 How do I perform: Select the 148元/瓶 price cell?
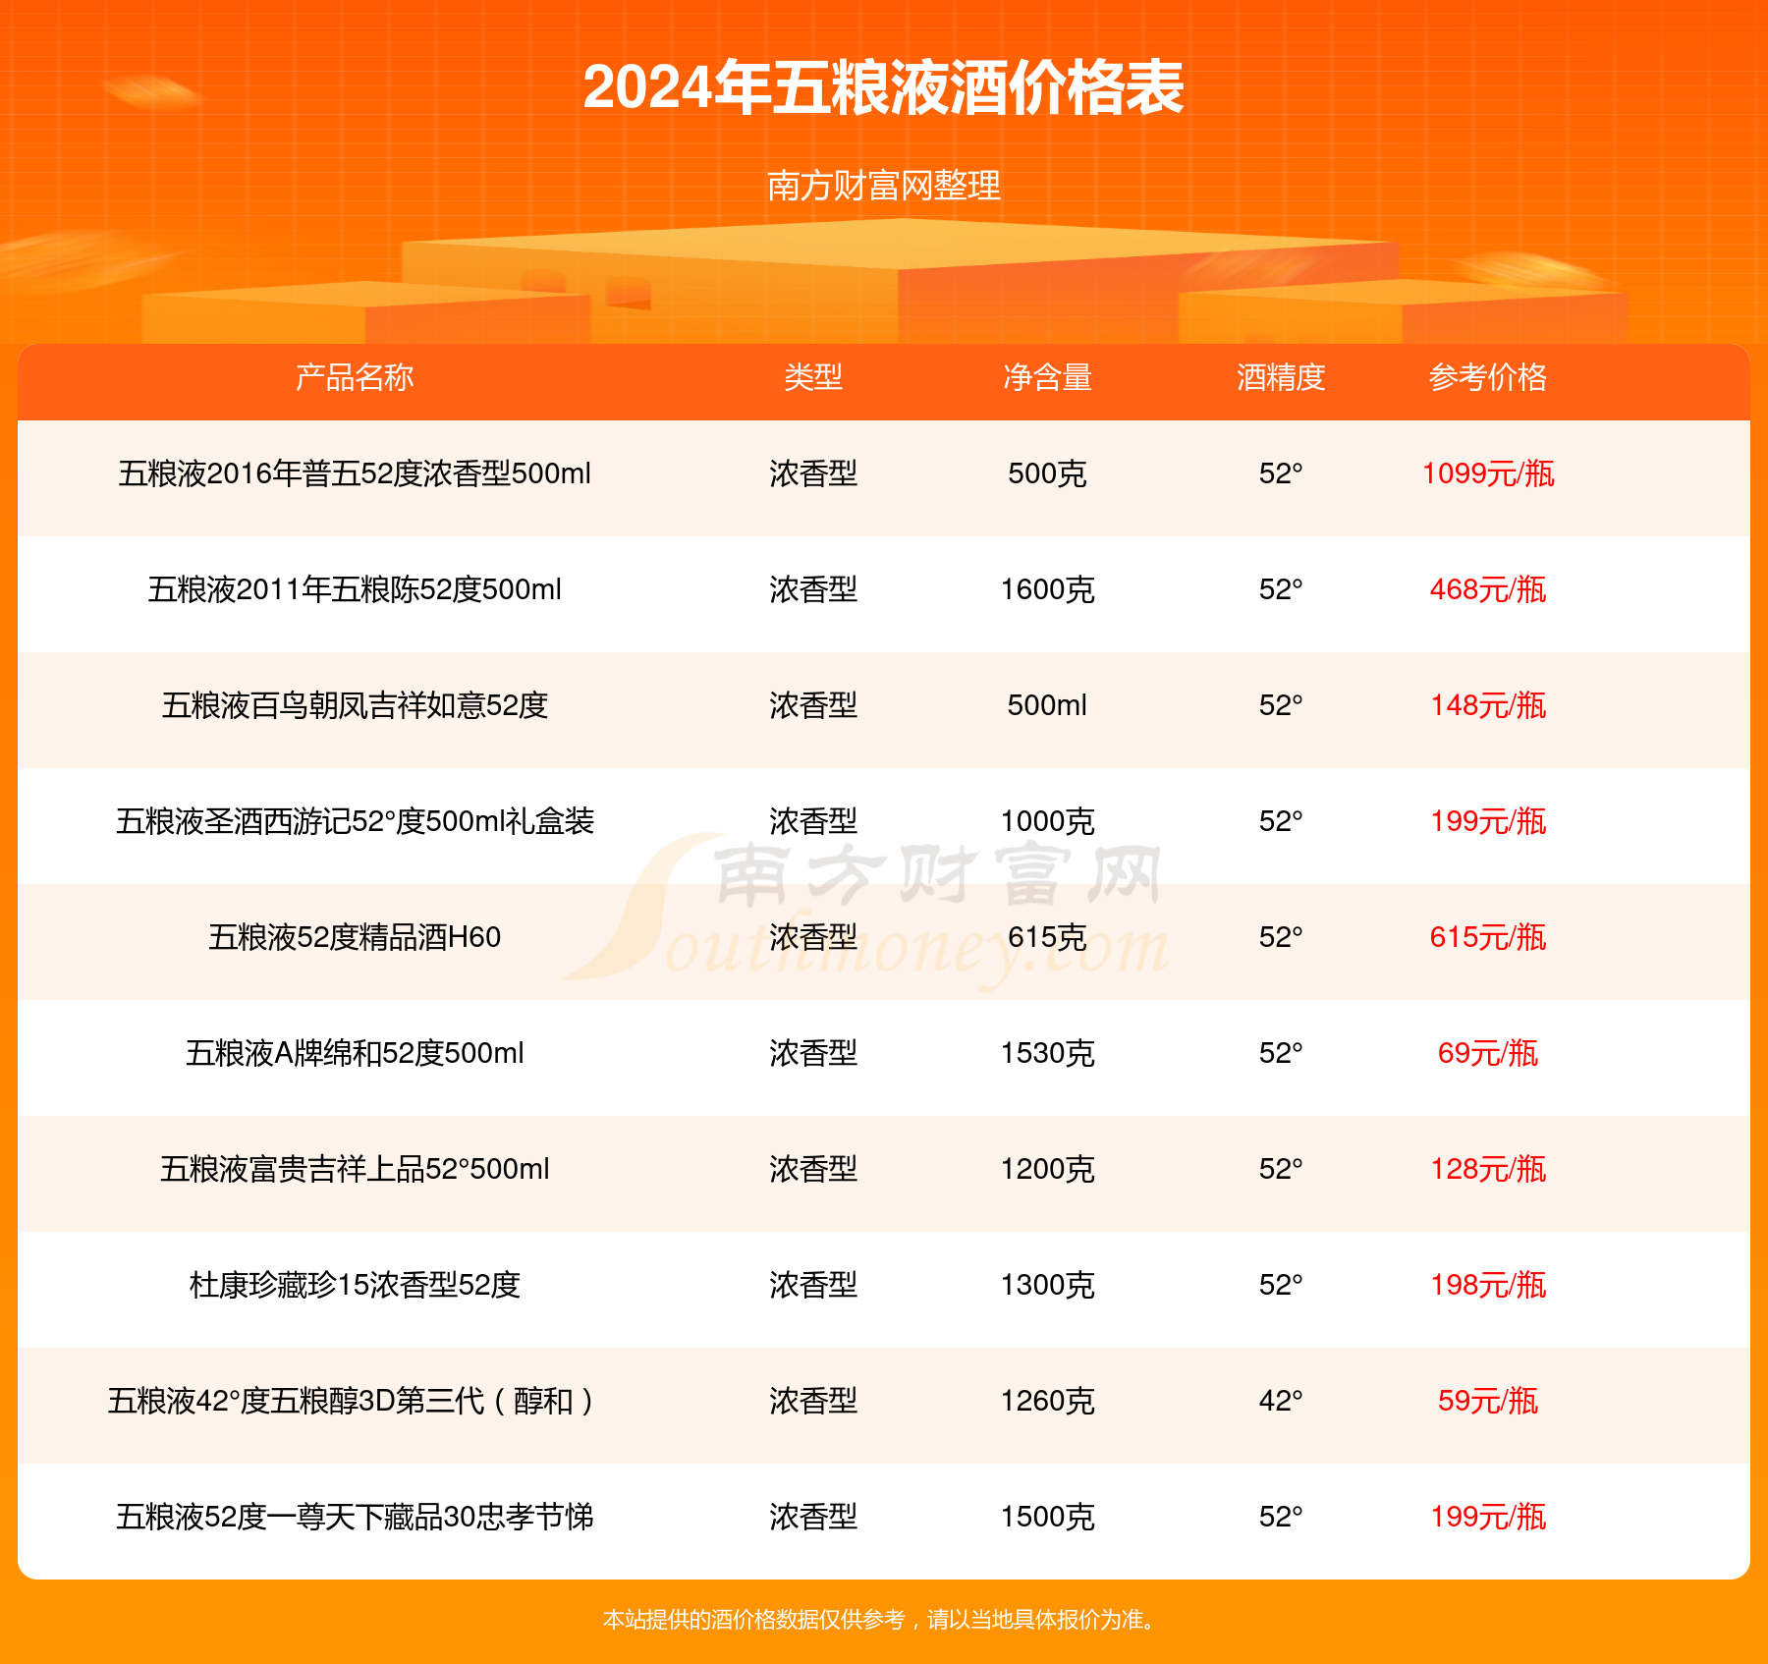(x=1488, y=705)
